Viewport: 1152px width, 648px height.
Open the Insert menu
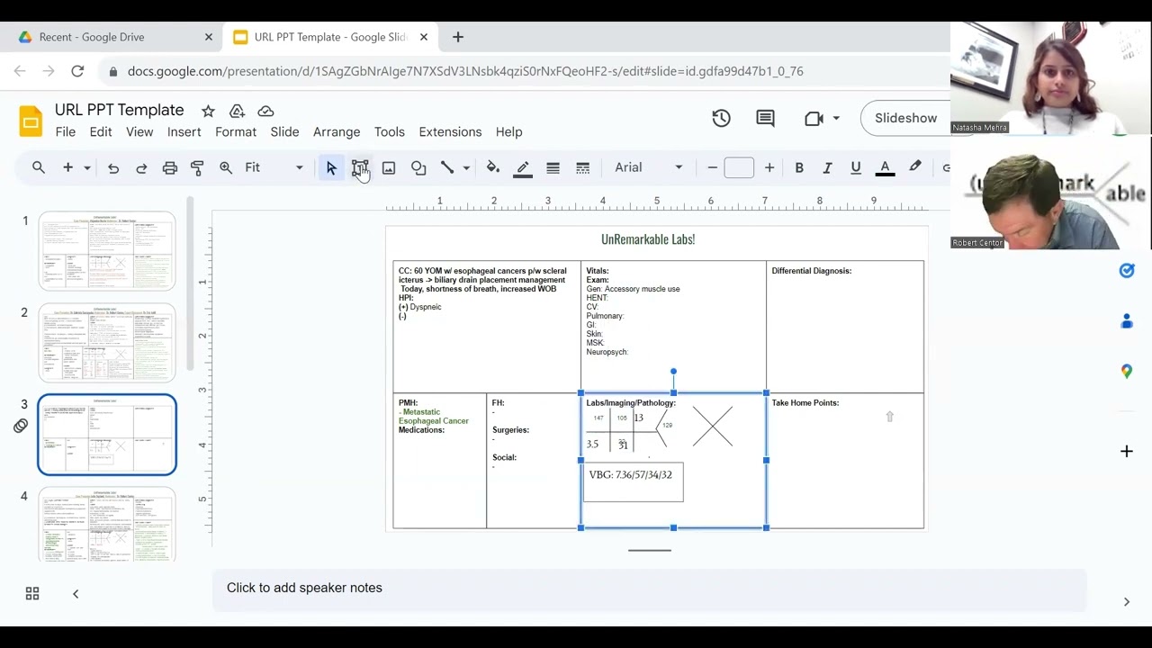pyautogui.click(x=184, y=131)
